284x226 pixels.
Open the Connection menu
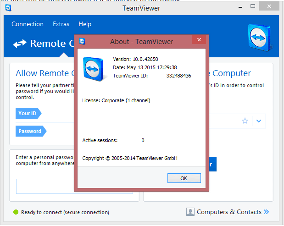[28, 24]
